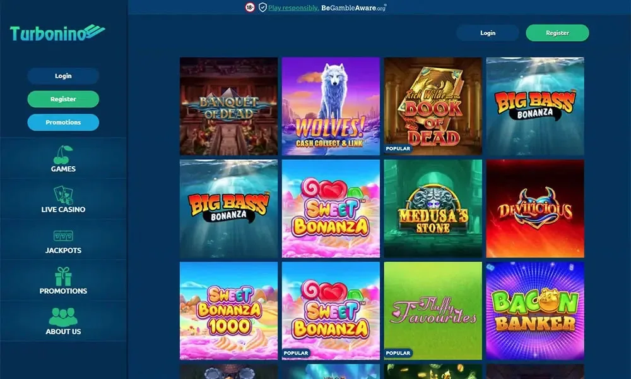Follow the Play responsibly link
The height and width of the screenshot is (379, 631).
click(x=293, y=8)
